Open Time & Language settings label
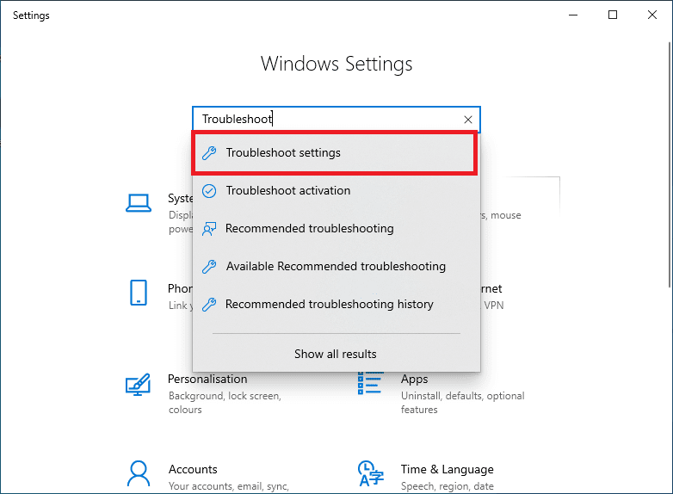The width and height of the screenshot is (673, 494). (447, 470)
